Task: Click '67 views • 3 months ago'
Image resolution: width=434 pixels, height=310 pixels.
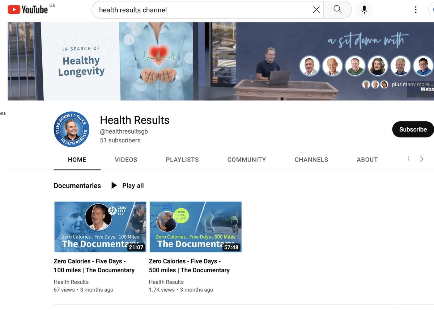Action: click(84, 290)
